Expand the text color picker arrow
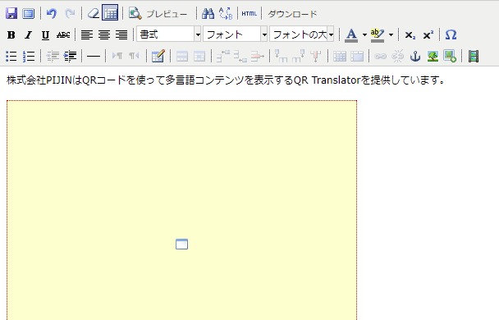Viewport: 499px width, 320px height. pos(364,34)
